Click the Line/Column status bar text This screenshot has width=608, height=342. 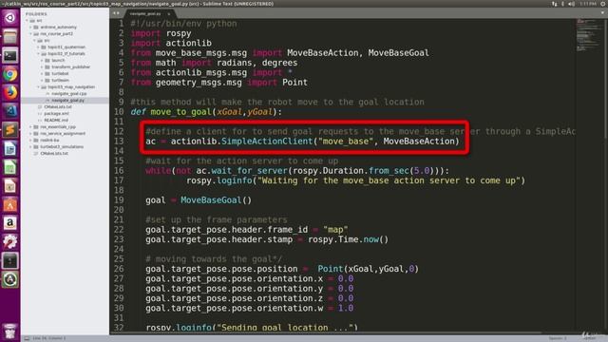[48, 338]
